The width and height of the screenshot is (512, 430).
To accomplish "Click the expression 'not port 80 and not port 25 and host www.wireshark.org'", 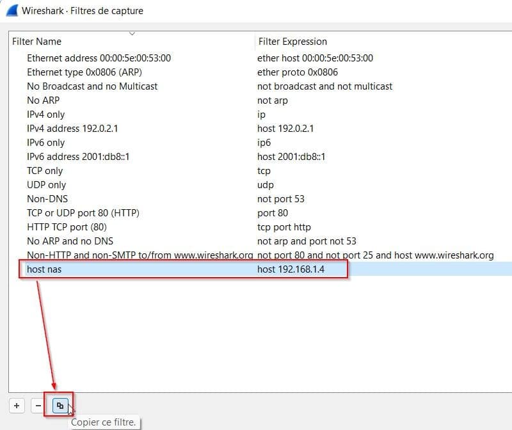I will point(376,255).
